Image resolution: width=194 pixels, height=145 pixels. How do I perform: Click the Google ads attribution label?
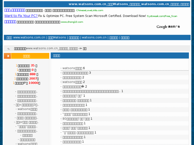168,27
